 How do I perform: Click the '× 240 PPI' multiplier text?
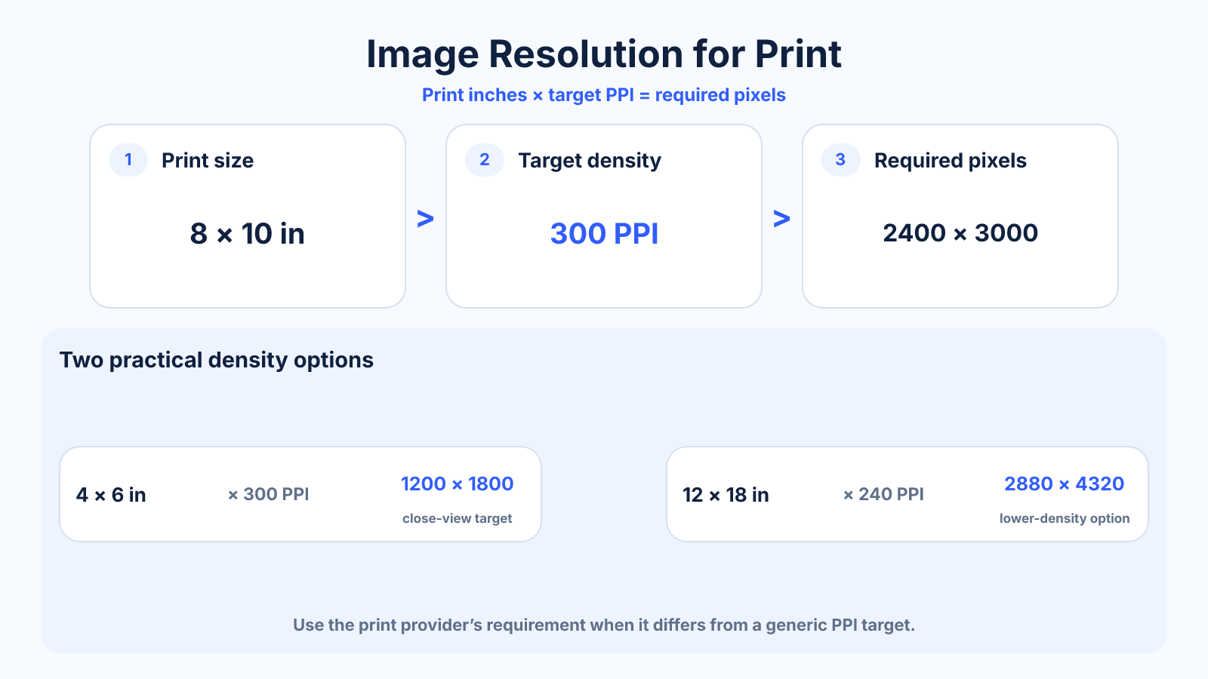click(x=883, y=494)
